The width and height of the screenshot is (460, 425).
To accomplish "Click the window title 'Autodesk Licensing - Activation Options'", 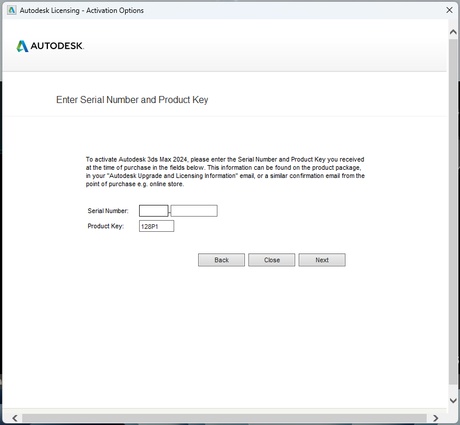I will 82,11.
